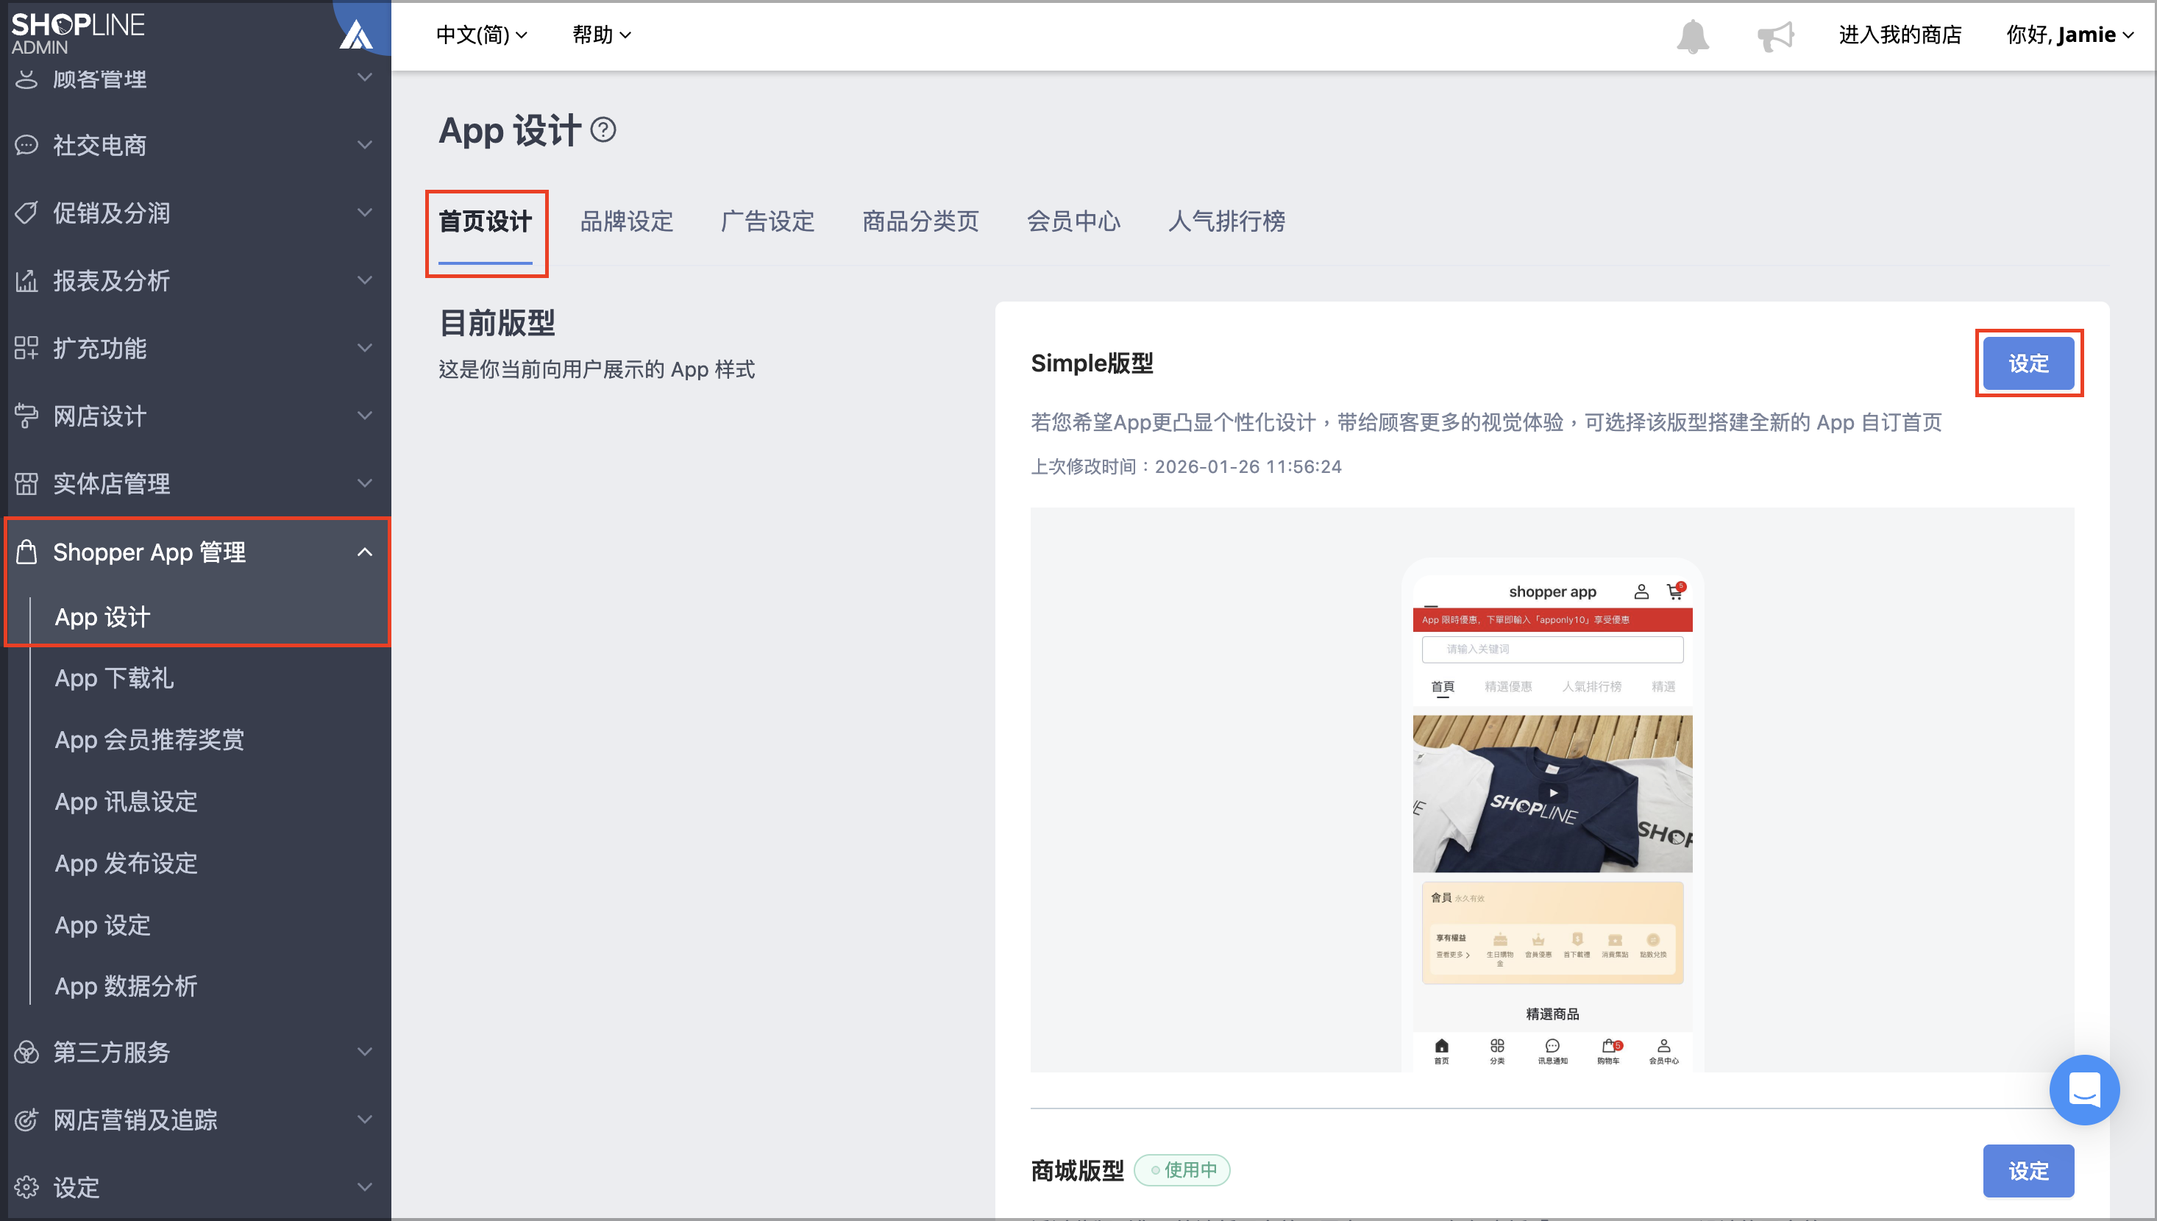Expand the 第三方服务 menu chevron

[365, 1052]
